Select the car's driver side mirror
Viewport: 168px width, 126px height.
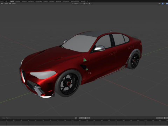coord(99,48)
